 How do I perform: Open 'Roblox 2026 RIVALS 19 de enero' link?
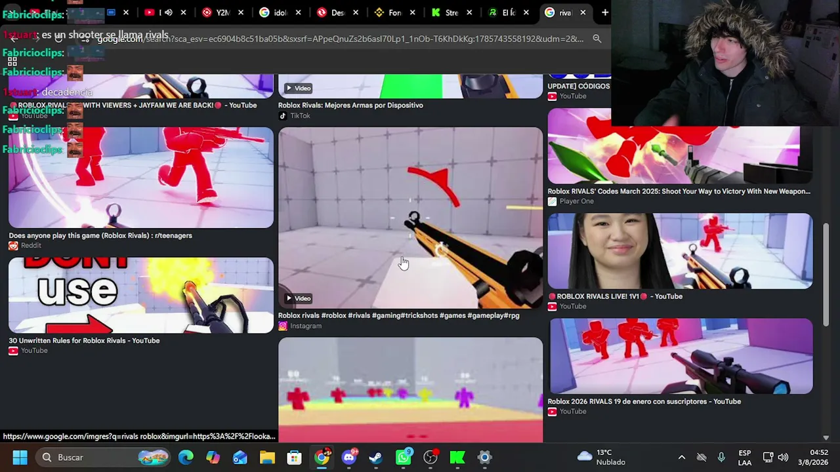point(644,401)
